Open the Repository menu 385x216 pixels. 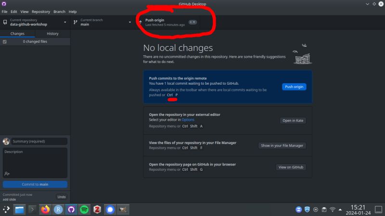41,12
